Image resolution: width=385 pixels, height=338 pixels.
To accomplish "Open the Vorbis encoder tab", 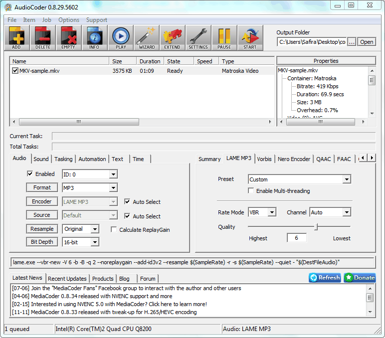I will pos(264,159).
